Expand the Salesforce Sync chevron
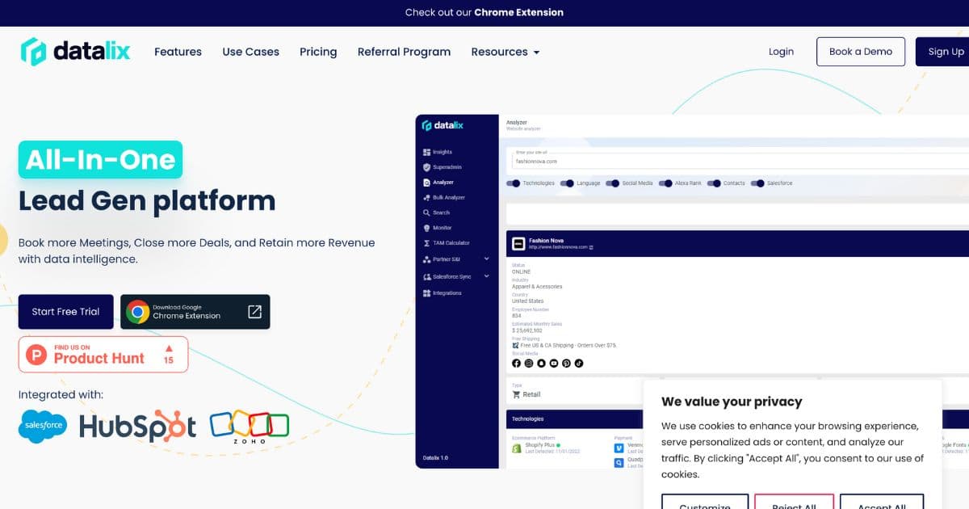Image resolution: width=969 pixels, height=509 pixels. click(486, 276)
